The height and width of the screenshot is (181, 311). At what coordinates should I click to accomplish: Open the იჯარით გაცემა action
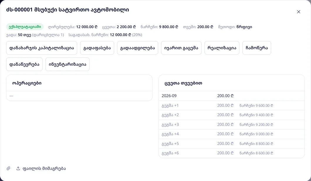tap(181, 48)
